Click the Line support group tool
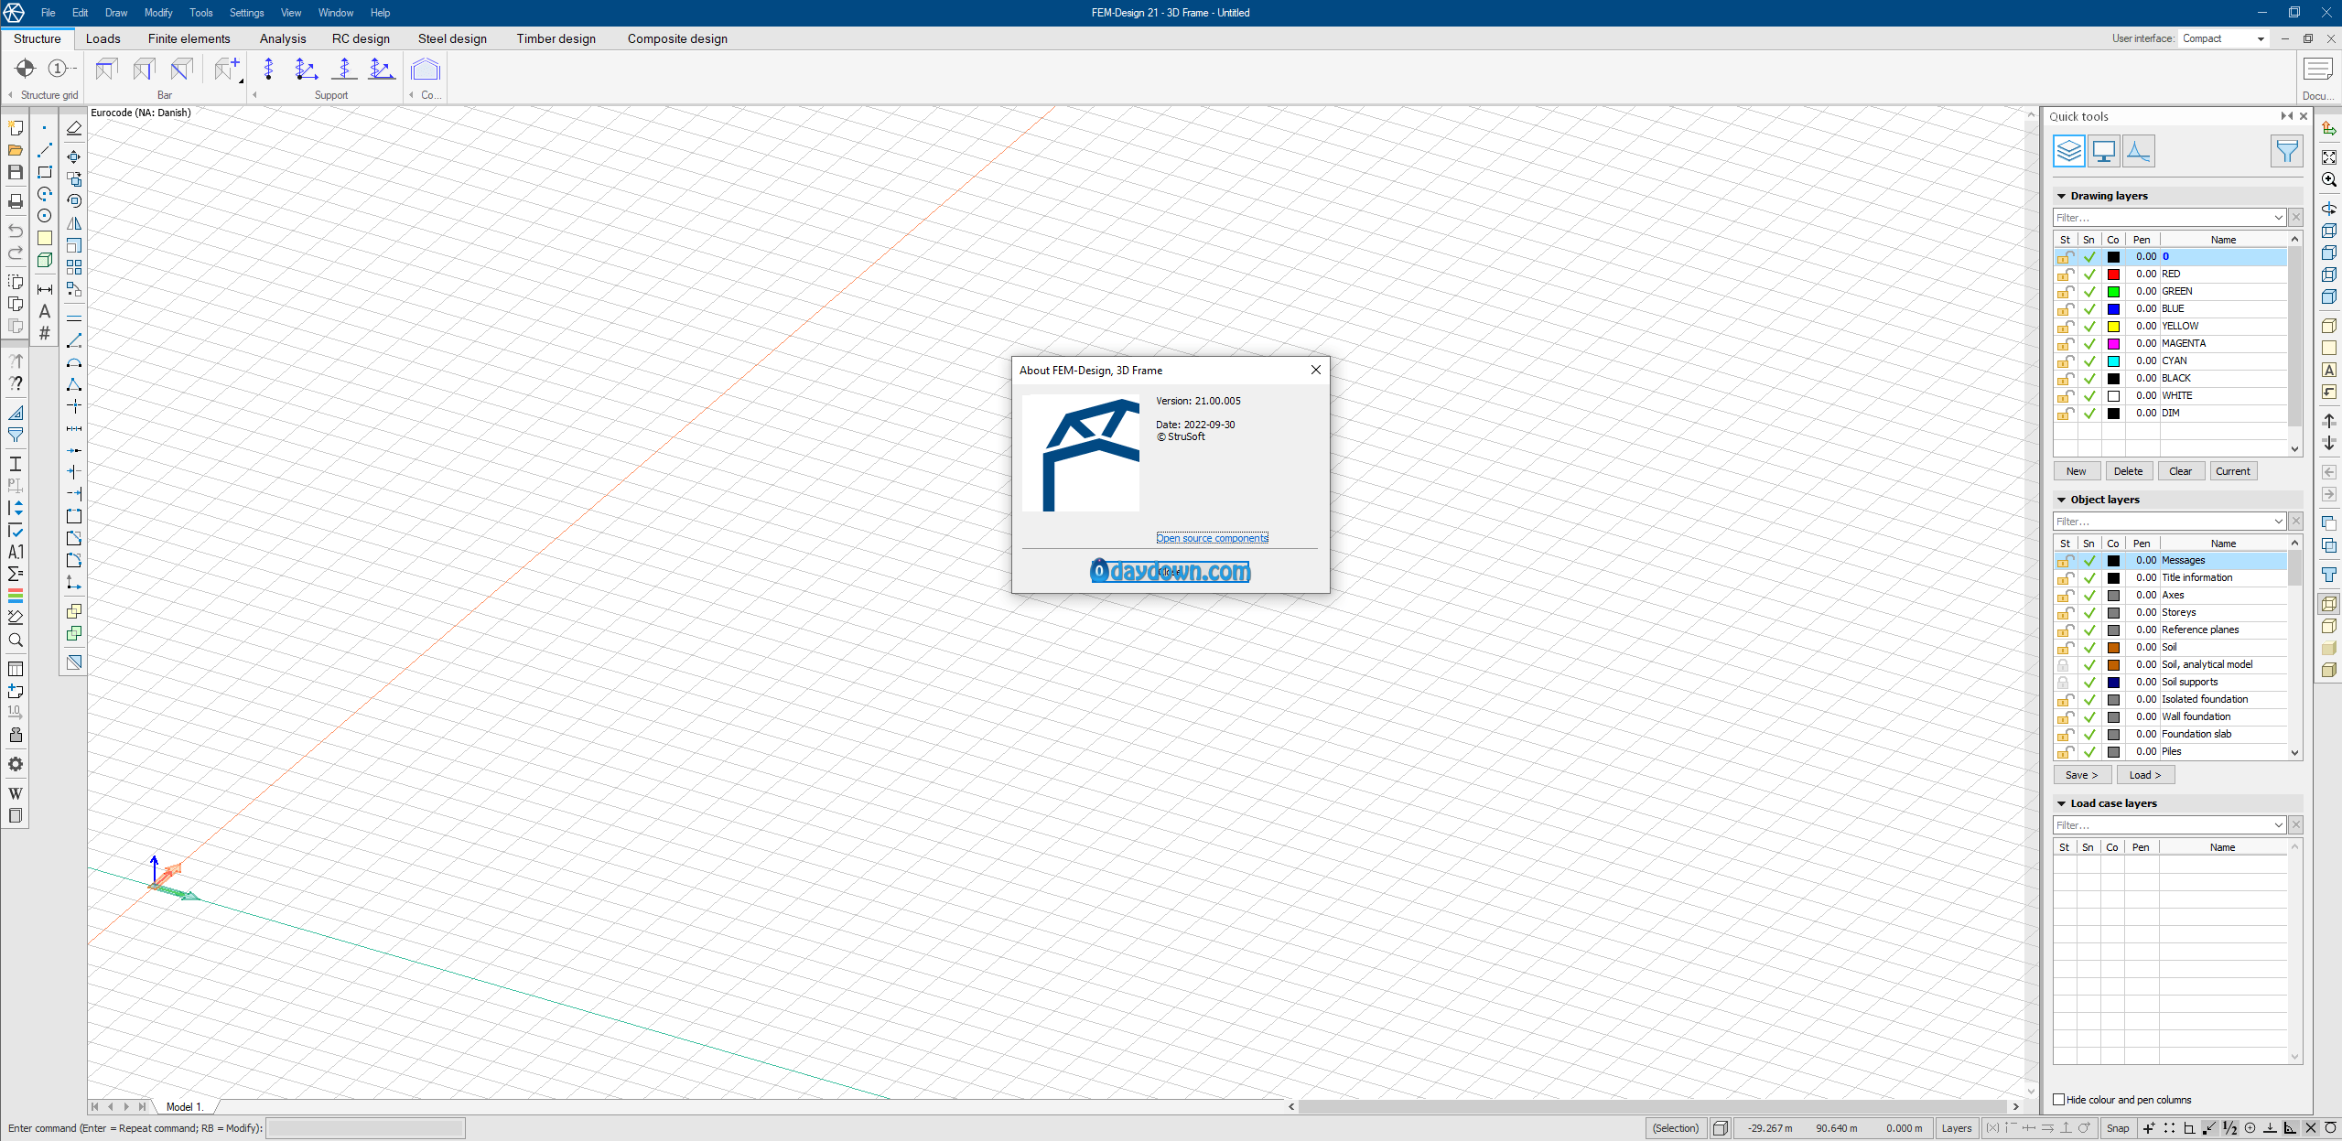 pyautogui.click(x=382, y=69)
